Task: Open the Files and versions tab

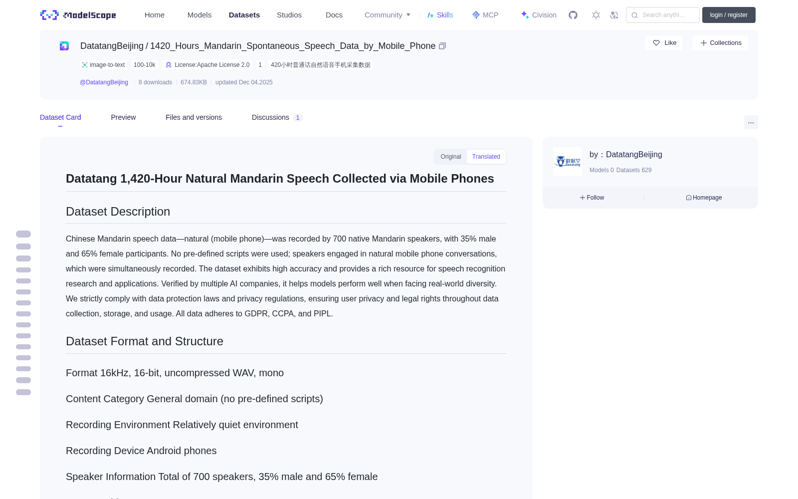Action: point(194,117)
